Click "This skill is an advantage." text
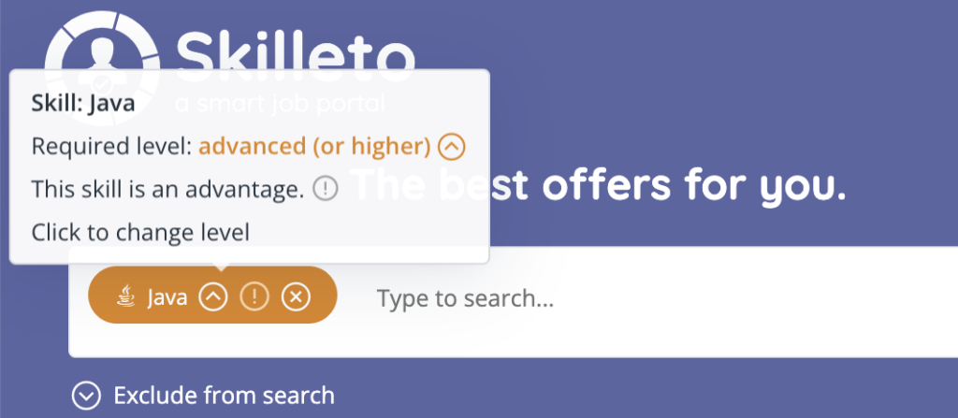The image size is (958, 418). point(167,190)
